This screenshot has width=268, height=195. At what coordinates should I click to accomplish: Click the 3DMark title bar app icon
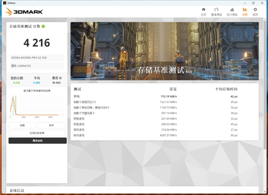click(5, 3)
